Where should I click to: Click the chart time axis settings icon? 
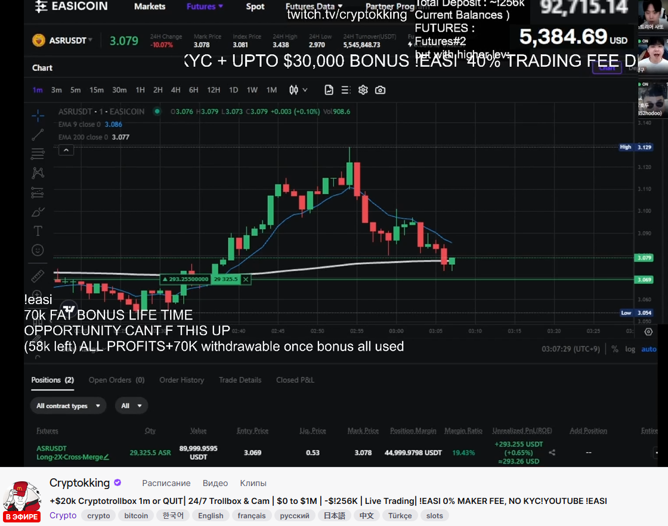(648, 332)
